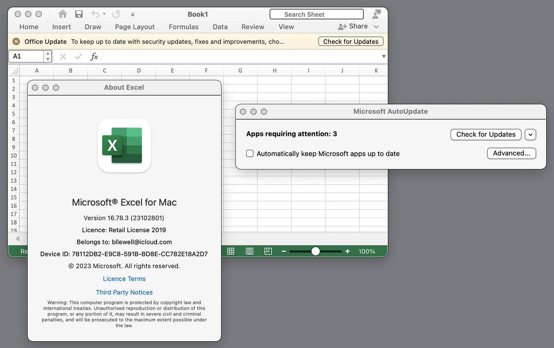Screen dimensions: 554x348
Task: Click the confirm checkmark in formula bar
Action: pos(78,56)
